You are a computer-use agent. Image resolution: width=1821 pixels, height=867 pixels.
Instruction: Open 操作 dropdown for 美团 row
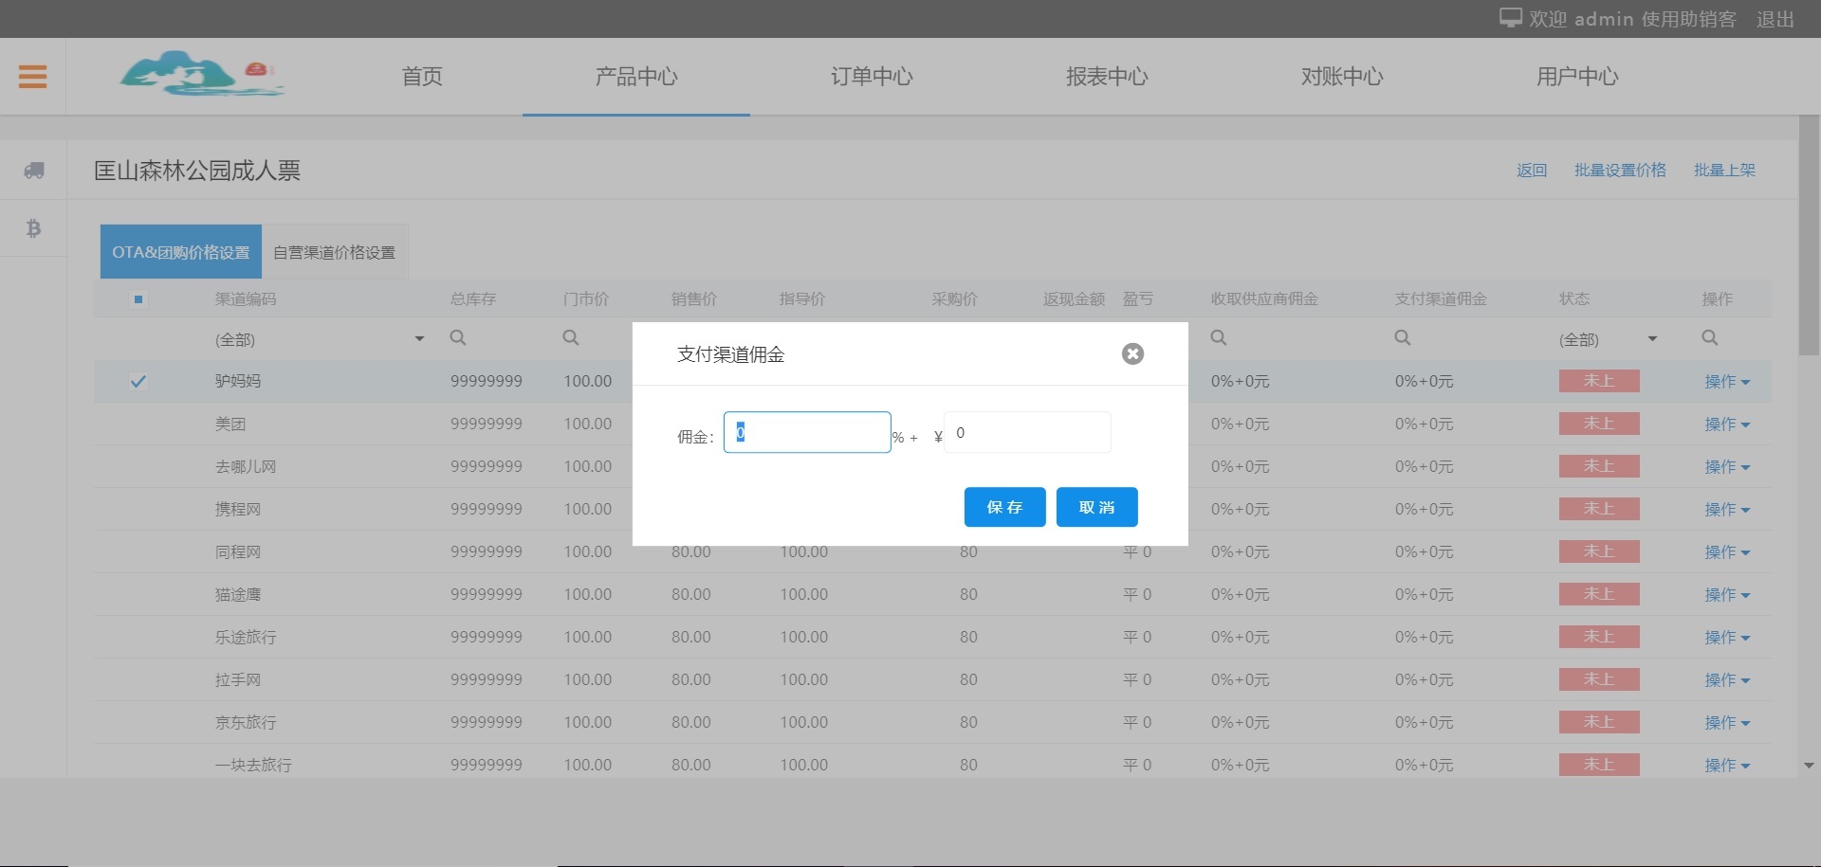(x=1726, y=424)
